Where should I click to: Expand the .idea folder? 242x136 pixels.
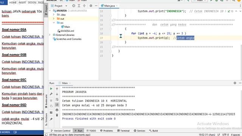[x=54, y=15]
